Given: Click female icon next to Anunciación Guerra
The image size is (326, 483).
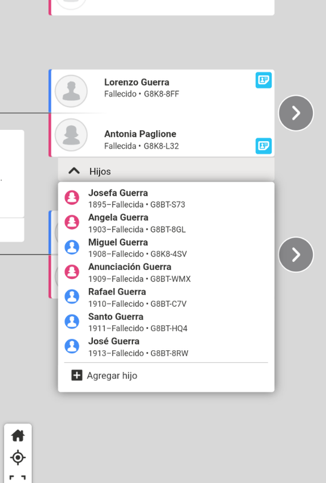Looking at the screenshot, I should click(x=72, y=272).
